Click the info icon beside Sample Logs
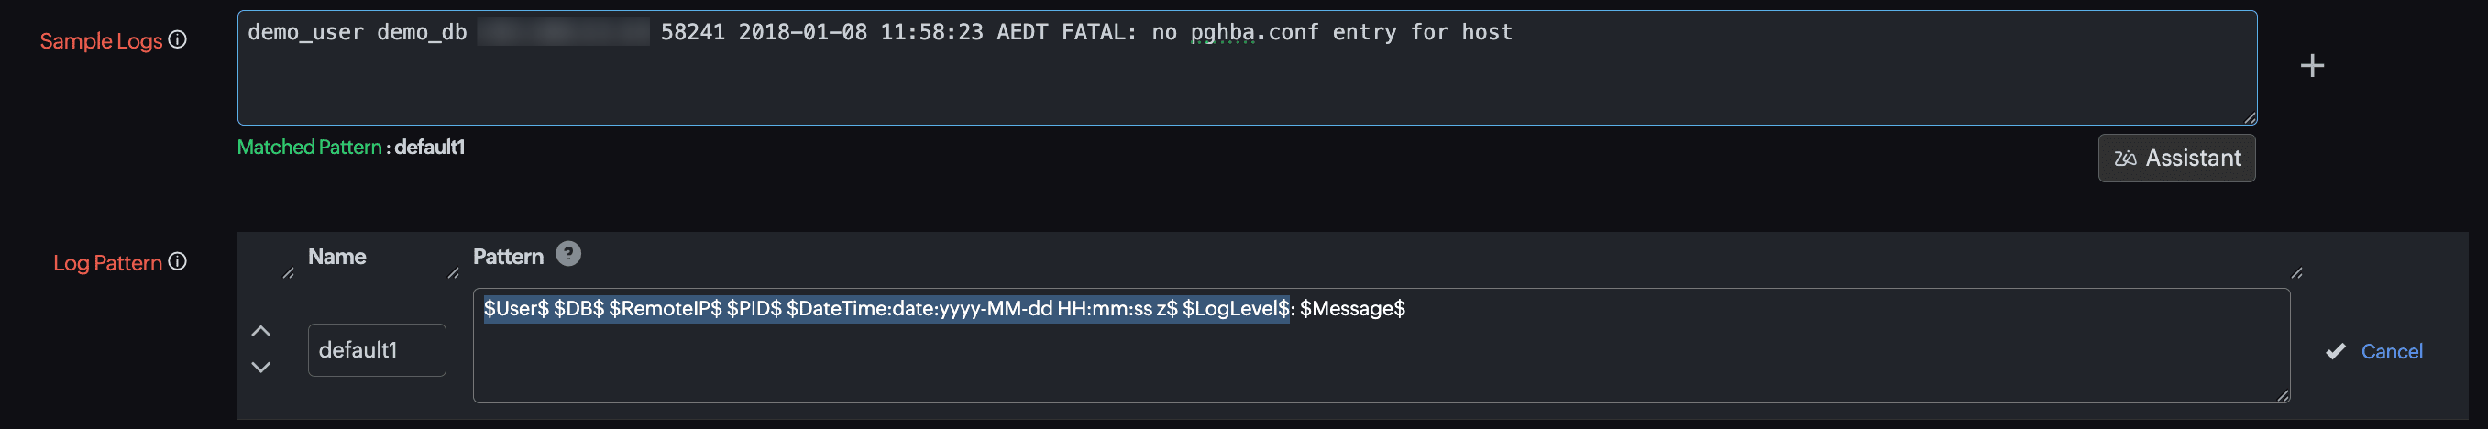2488x429 pixels. pos(178,39)
